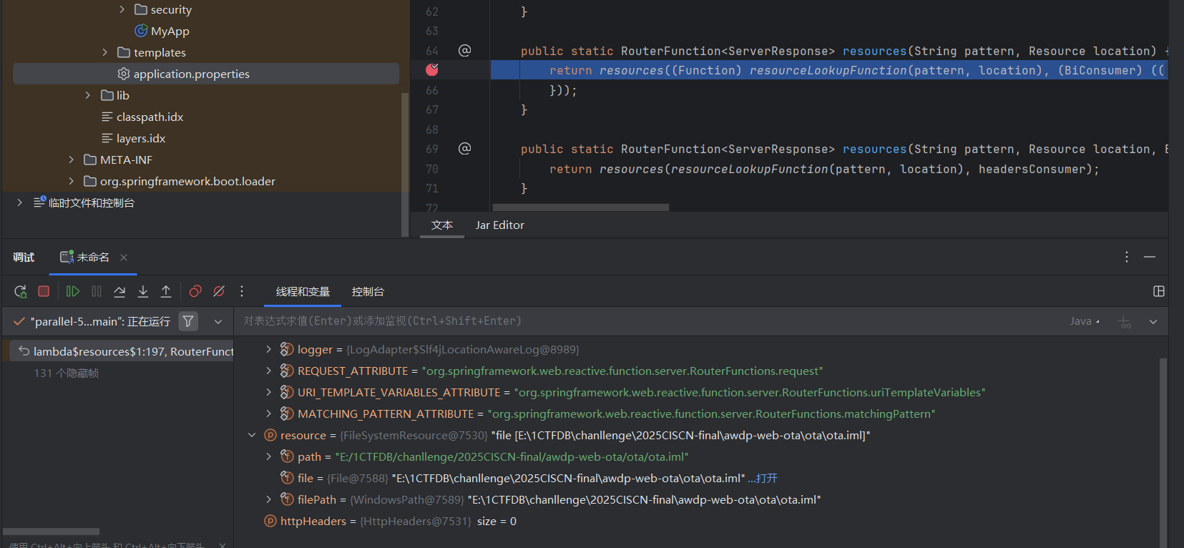This screenshot has height=548, width=1184.
Task: Click the 打开 link beside file variable
Action: click(766, 478)
